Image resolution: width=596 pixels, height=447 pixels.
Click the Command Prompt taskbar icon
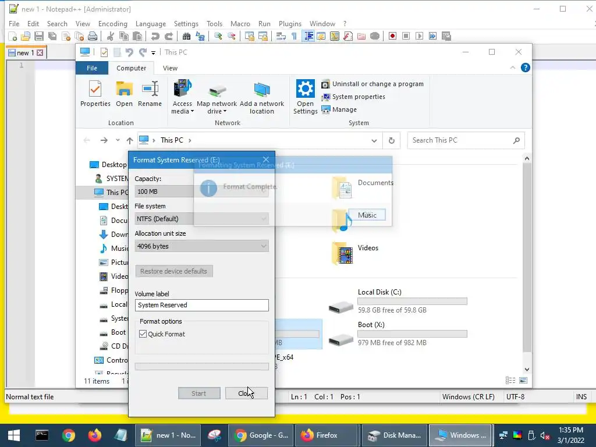(42, 435)
